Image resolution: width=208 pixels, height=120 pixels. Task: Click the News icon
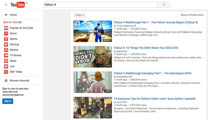click(x=6, y=61)
